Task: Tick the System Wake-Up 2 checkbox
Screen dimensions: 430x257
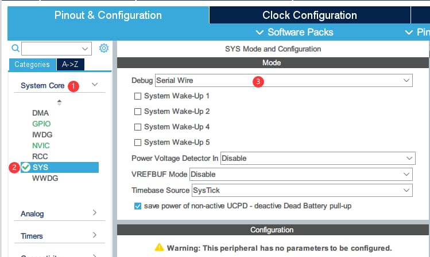Action: [138, 112]
